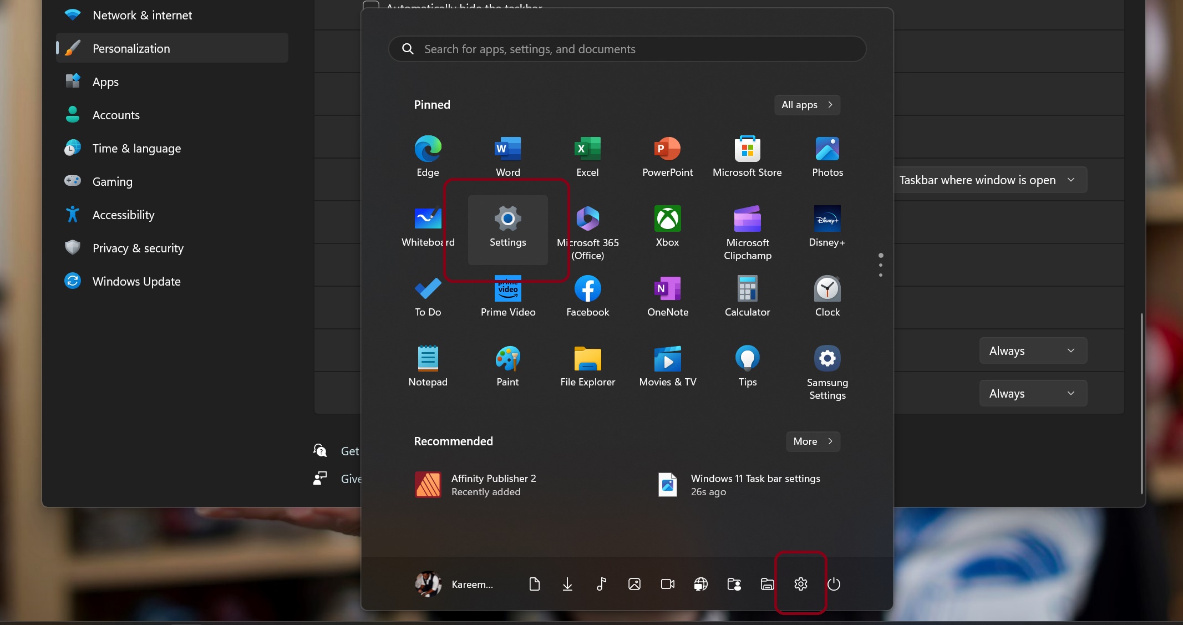Launch Microsoft Edge from pinned apps
1183x625 pixels.
[x=428, y=156]
